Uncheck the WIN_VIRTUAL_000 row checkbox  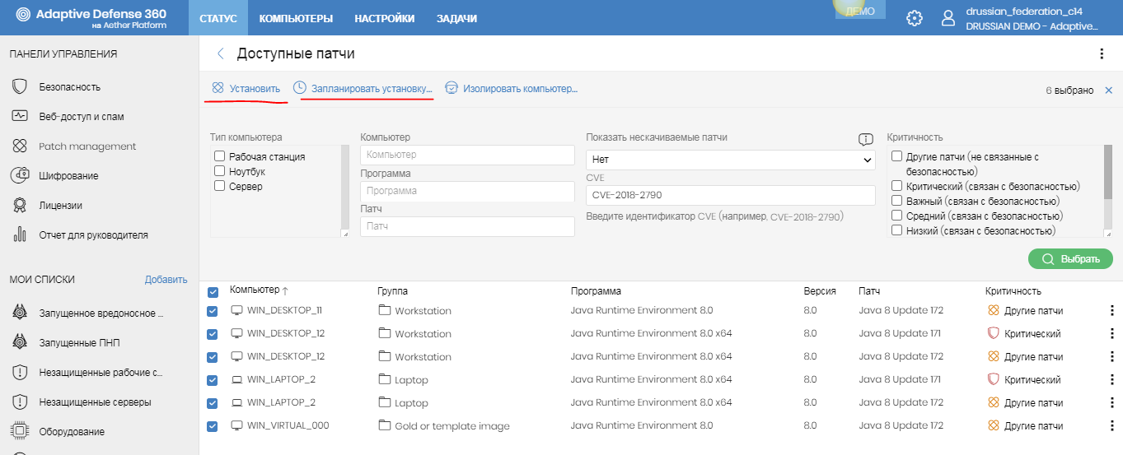click(x=213, y=426)
